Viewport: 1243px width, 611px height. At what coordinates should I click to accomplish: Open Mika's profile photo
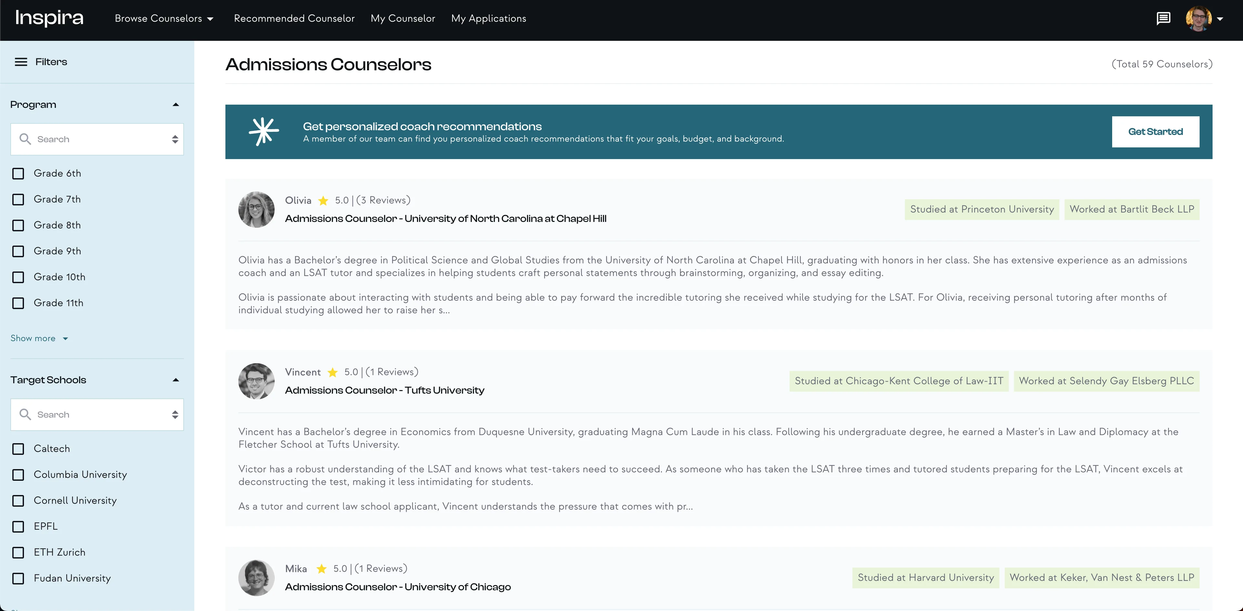(x=256, y=578)
